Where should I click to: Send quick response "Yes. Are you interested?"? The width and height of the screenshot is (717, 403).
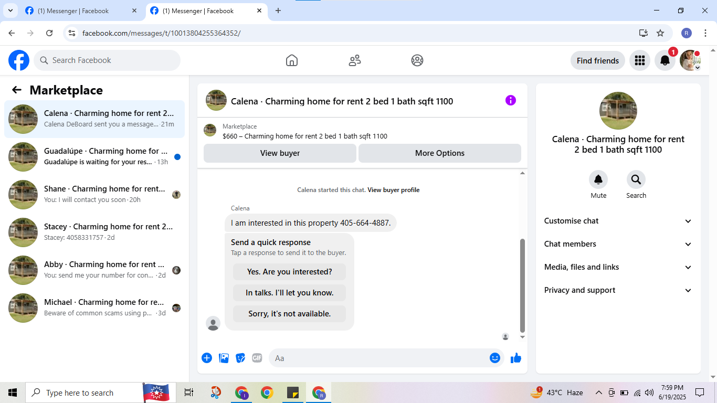(290, 272)
